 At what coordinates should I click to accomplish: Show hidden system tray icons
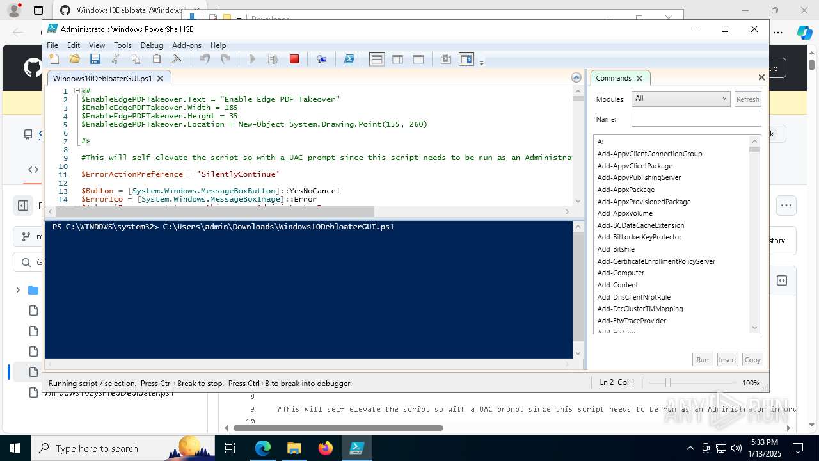click(x=690, y=448)
